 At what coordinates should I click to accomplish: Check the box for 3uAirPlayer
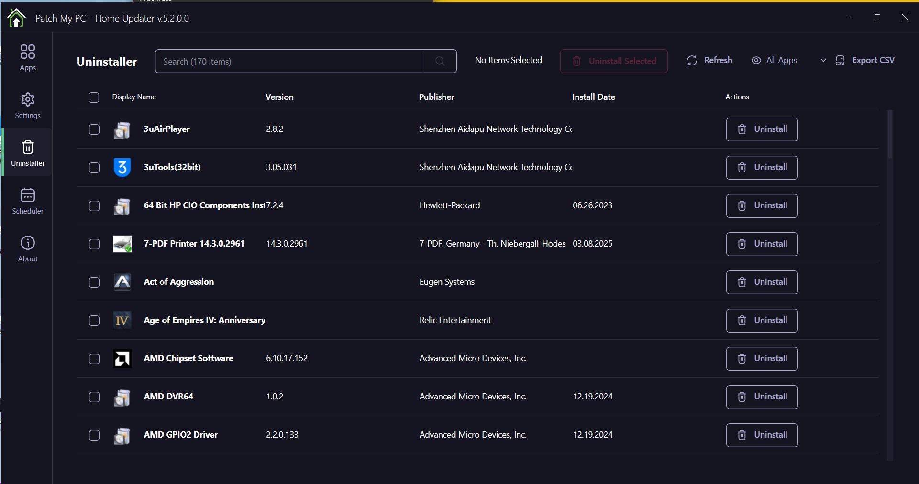pyautogui.click(x=94, y=129)
